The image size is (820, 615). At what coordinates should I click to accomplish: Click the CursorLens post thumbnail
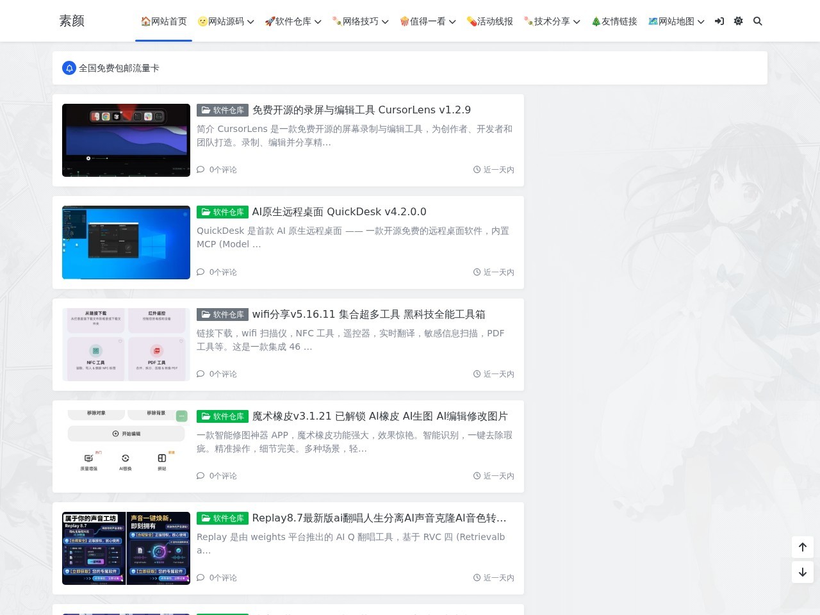coord(126,140)
